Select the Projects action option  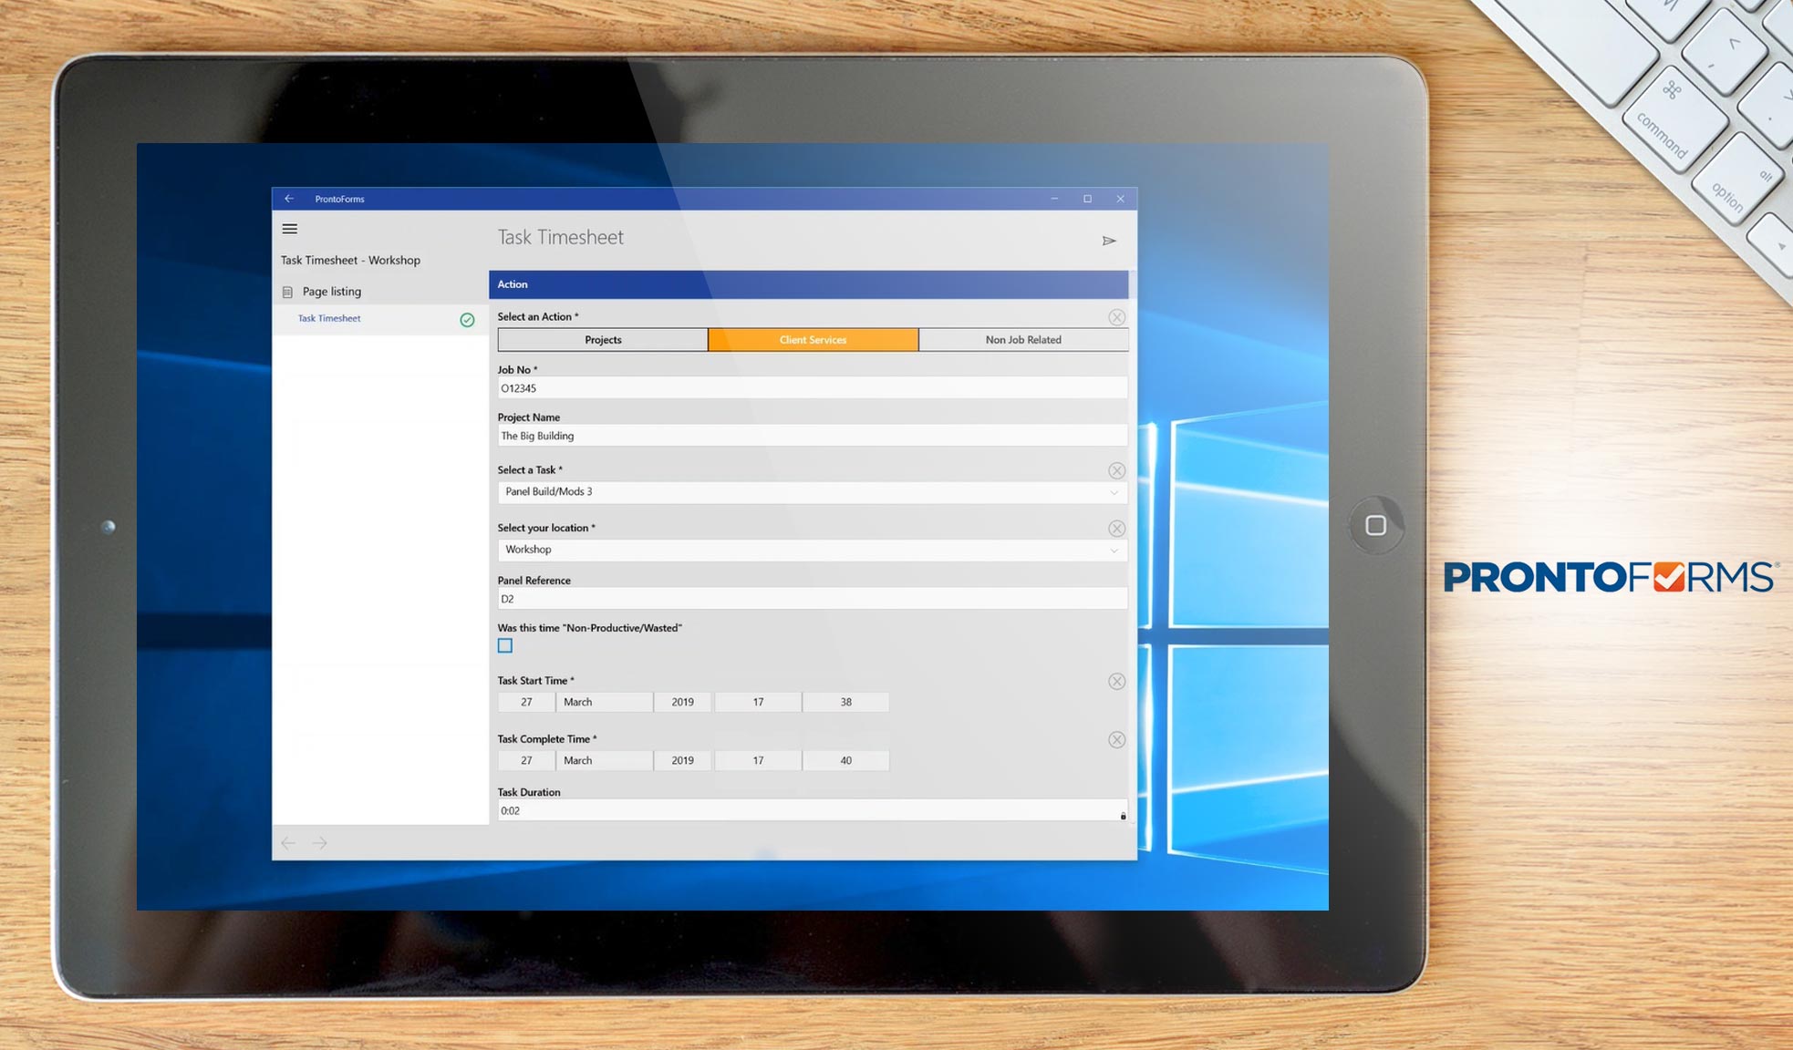[x=602, y=339]
